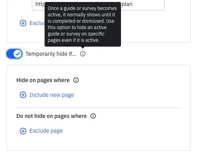Open info icon next to "Hide on pages where"
Image resolution: width=197 pixels, height=155 pixels.
(x=76, y=80)
